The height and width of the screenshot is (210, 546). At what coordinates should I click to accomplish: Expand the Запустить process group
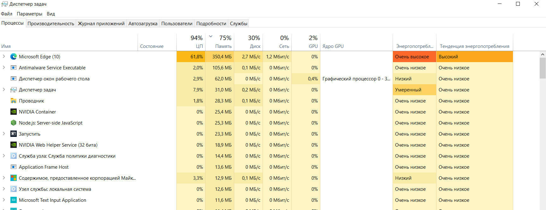(4, 134)
